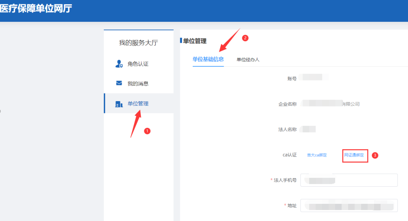Click the 吉大ca绑定 link
This screenshot has height=221, width=408.
[317, 155]
